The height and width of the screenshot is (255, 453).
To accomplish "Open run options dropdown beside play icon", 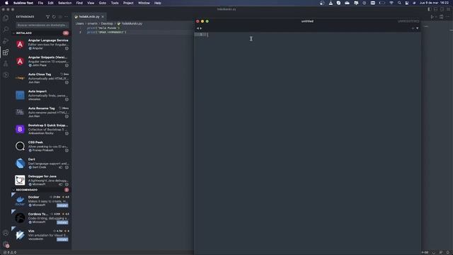I will [x=436, y=17].
